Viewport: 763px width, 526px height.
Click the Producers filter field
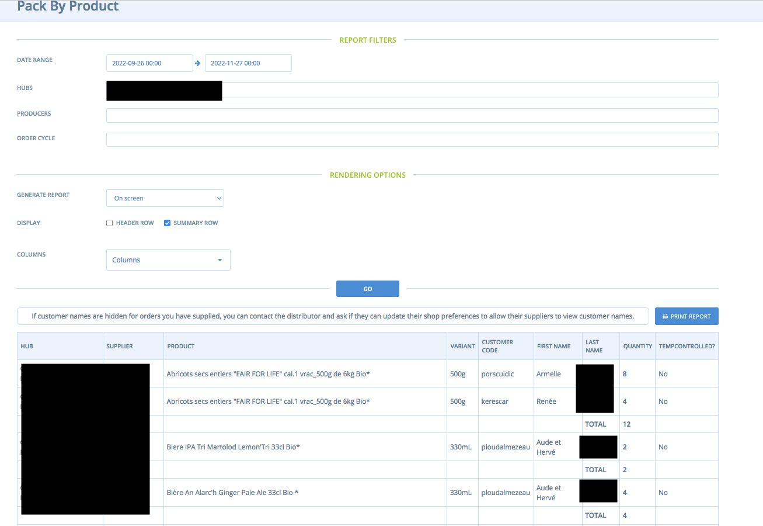point(412,115)
